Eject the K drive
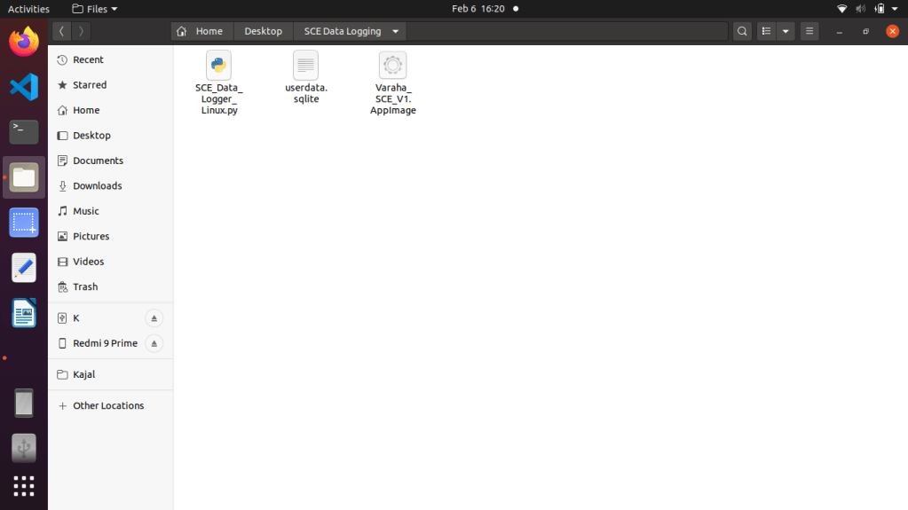 point(154,318)
